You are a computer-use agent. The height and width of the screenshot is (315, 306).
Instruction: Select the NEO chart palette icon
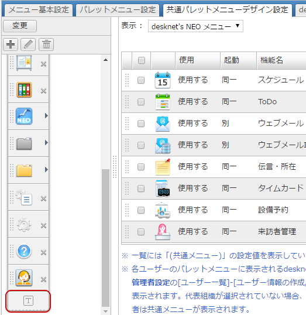[x=24, y=116]
